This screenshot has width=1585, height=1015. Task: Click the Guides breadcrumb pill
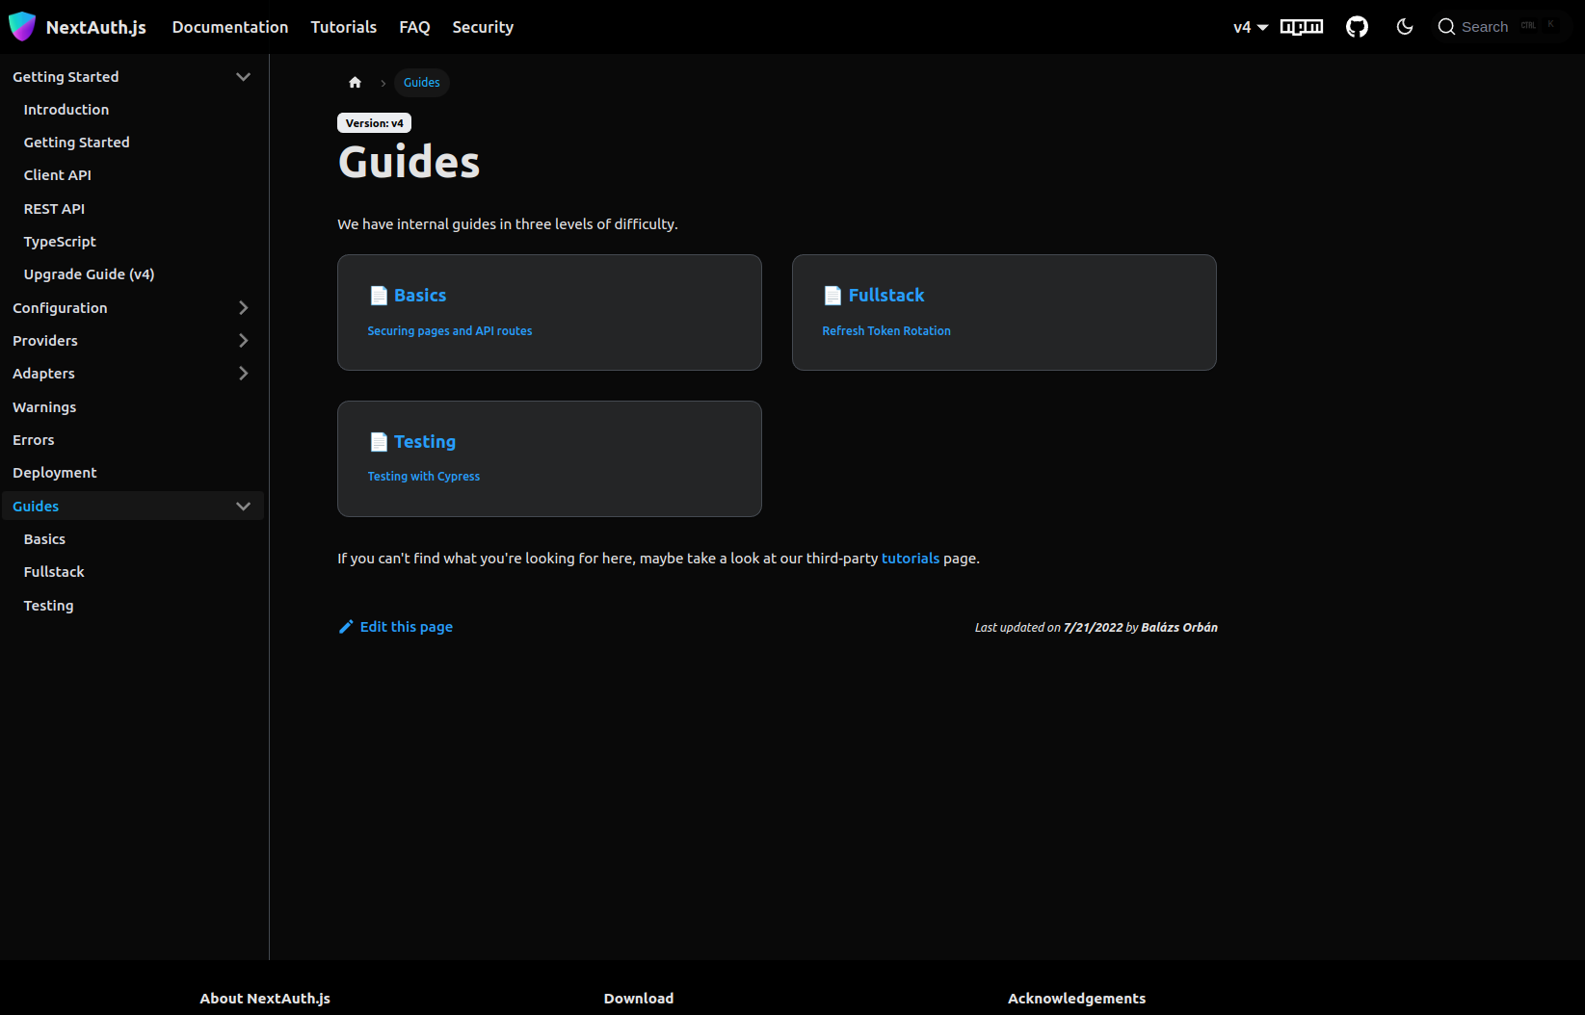coord(422,83)
